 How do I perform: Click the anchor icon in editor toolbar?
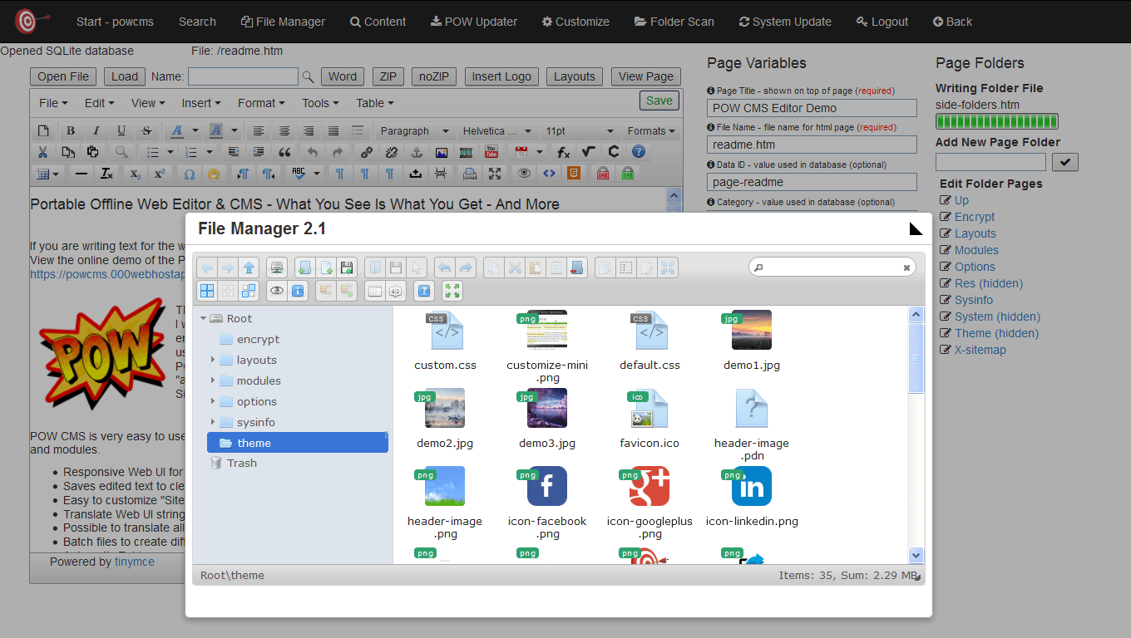[x=417, y=152]
